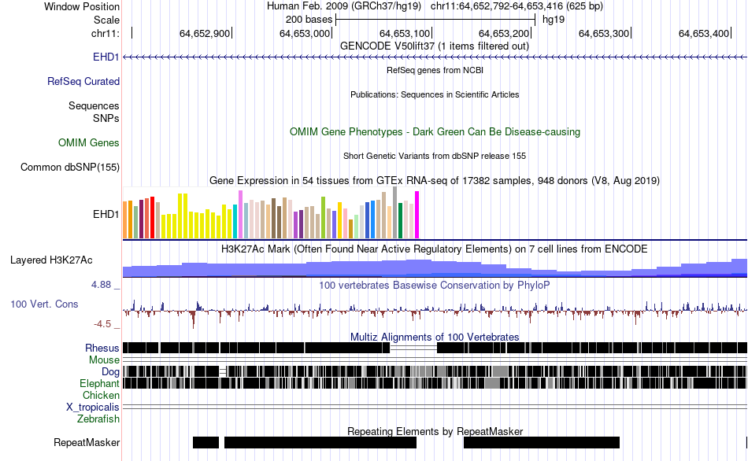Image resolution: width=748 pixels, height=461 pixels.
Task: Click the 100 vertebrates PhyloP title
Action: coord(435,286)
